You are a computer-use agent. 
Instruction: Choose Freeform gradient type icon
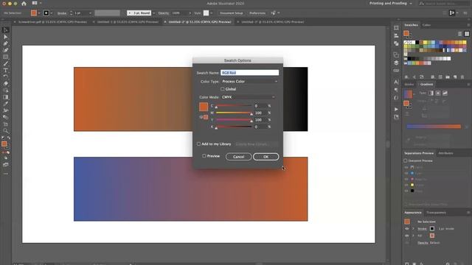(x=445, y=93)
